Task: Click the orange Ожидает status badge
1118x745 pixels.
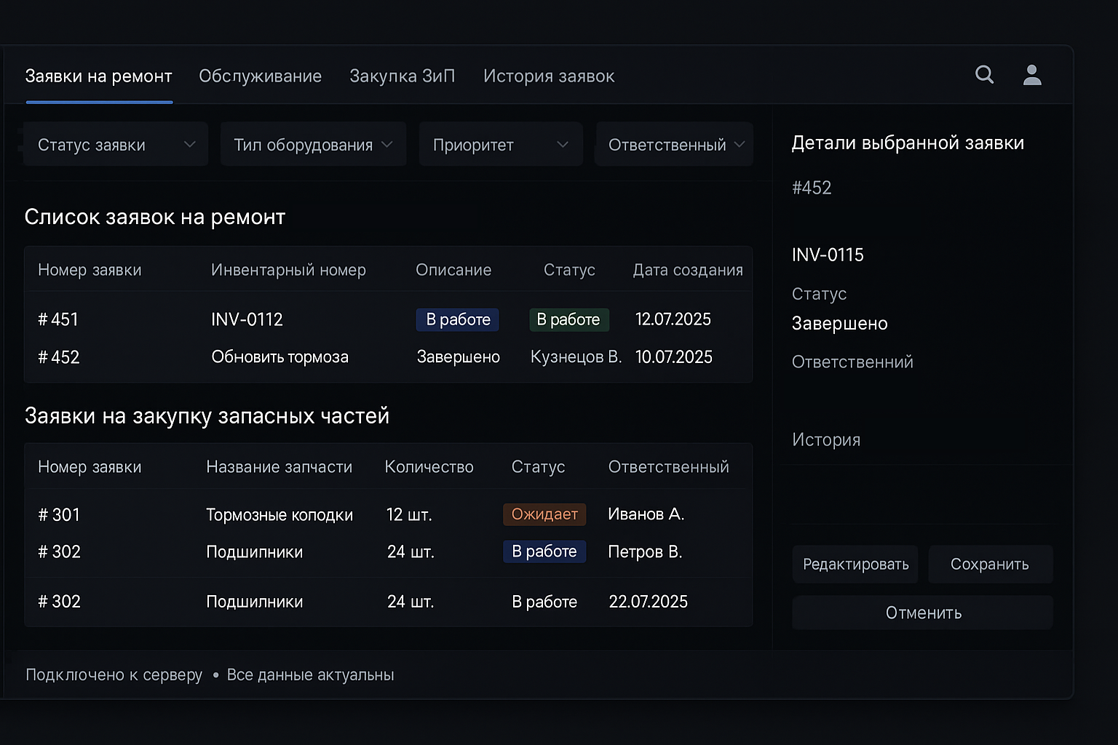Action: pyautogui.click(x=544, y=514)
